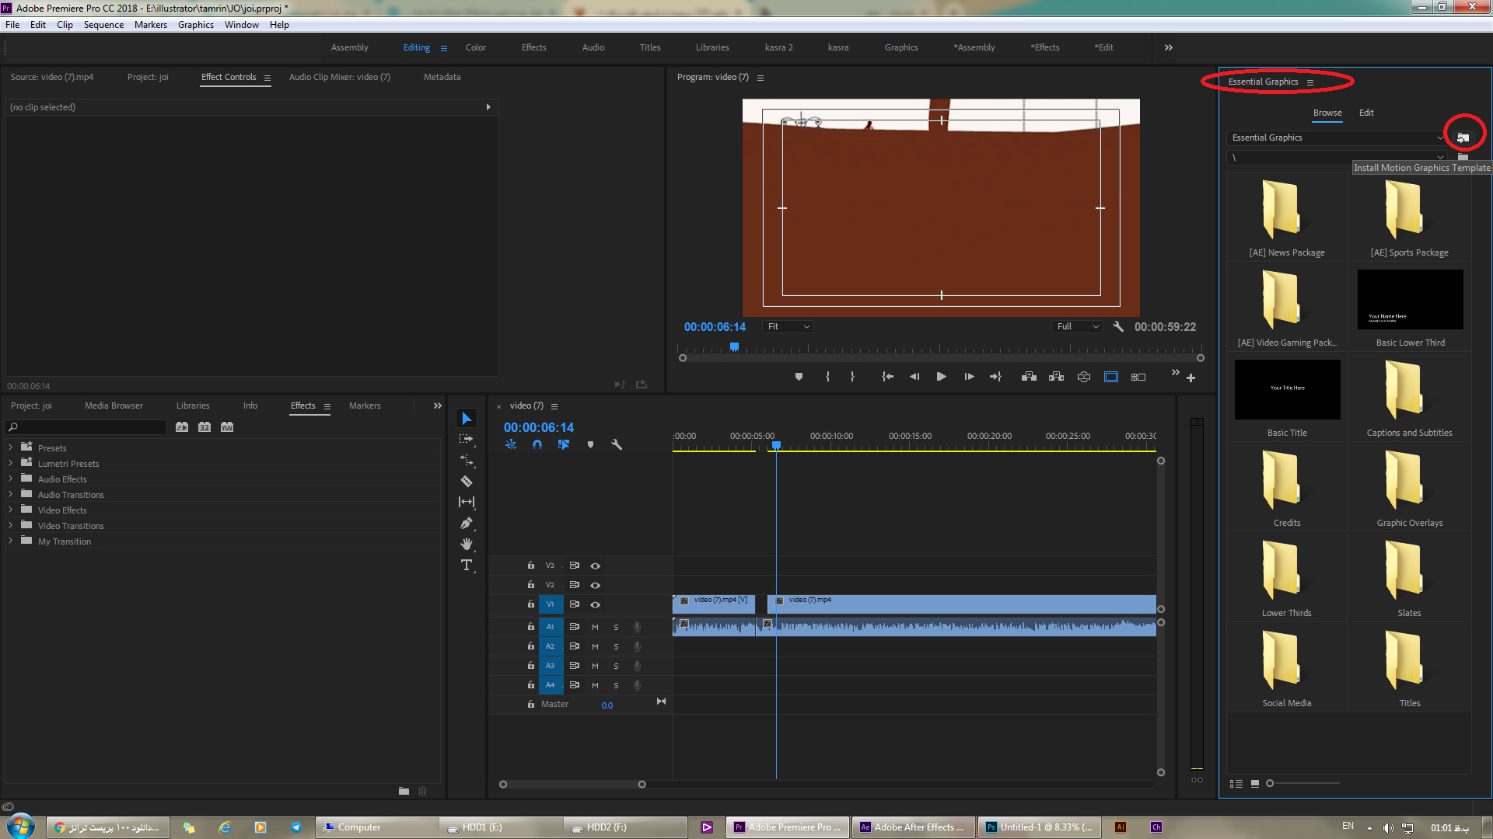Toggle mute on A3 audio track
This screenshot has width=1493, height=839.
596,666
